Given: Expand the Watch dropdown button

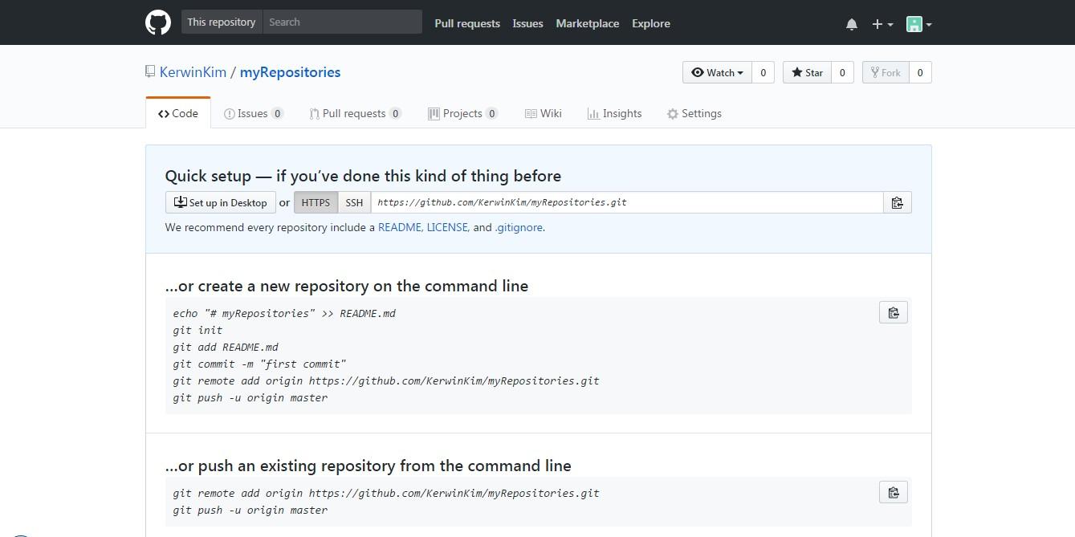Looking at the screenshot, I should pyautogui.click(x=717, y=72).
